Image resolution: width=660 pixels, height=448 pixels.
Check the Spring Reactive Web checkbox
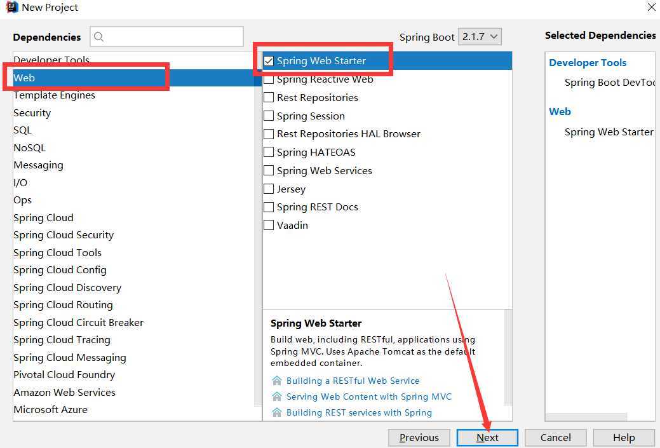pyautogui.click(x=269, y=79)
